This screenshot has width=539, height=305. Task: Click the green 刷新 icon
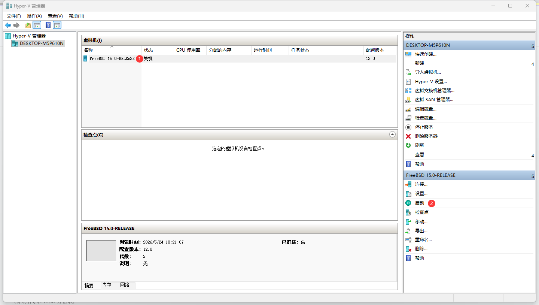[x=408, y=145]
